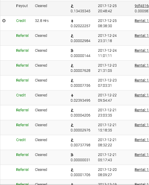Open the Rental link dated 2017-12-20 08:09:27
Screen dimensions: 149x185
pos(142,170)
